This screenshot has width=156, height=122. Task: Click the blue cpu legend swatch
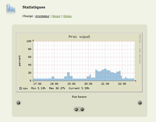[21, 88]
